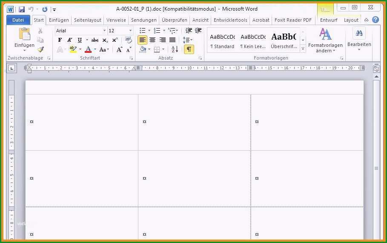Open the Arial font name dropdown
387x243 pixels.
pos(104,31)
